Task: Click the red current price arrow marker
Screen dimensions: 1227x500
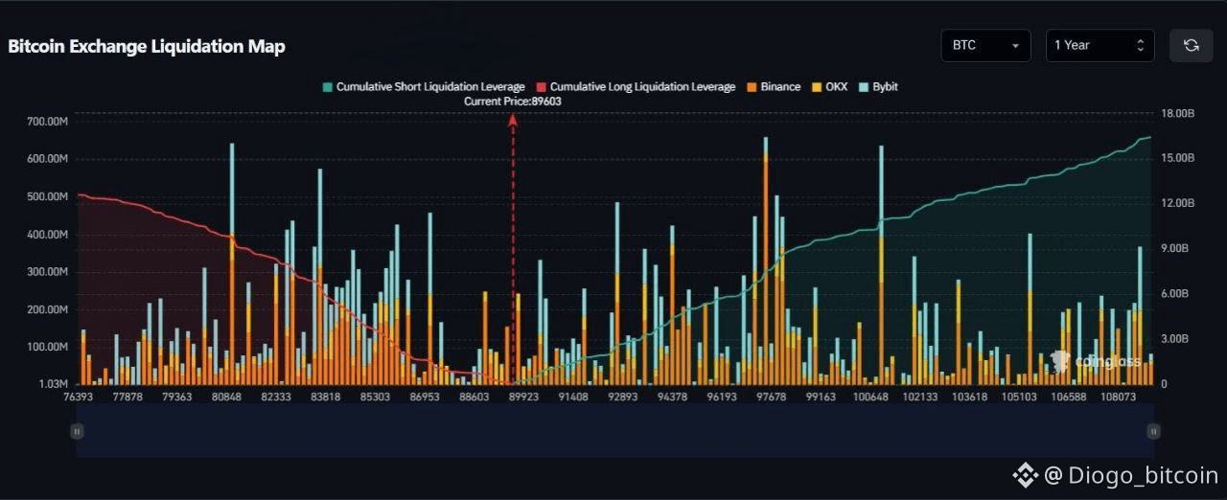Action: (x=513, y=120)
